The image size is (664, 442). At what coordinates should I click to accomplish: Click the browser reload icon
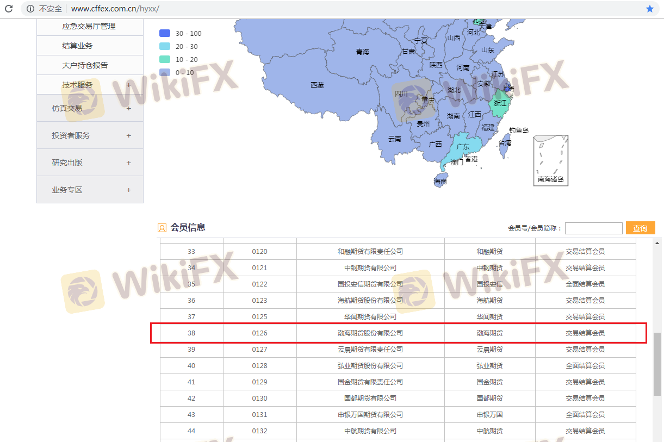(9, 9)
